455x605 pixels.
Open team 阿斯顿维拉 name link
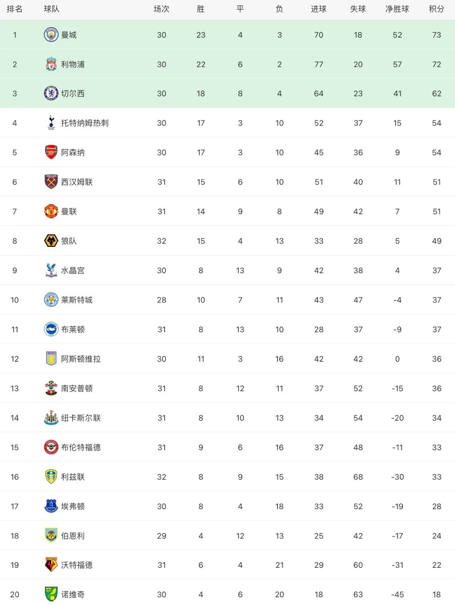[x=81, y=359]
